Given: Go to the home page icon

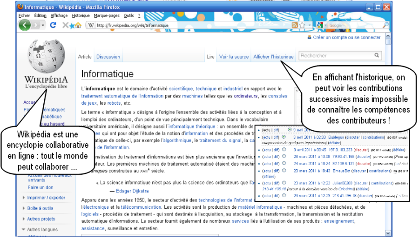Looking at the screenshot, I should coord(78,25).
